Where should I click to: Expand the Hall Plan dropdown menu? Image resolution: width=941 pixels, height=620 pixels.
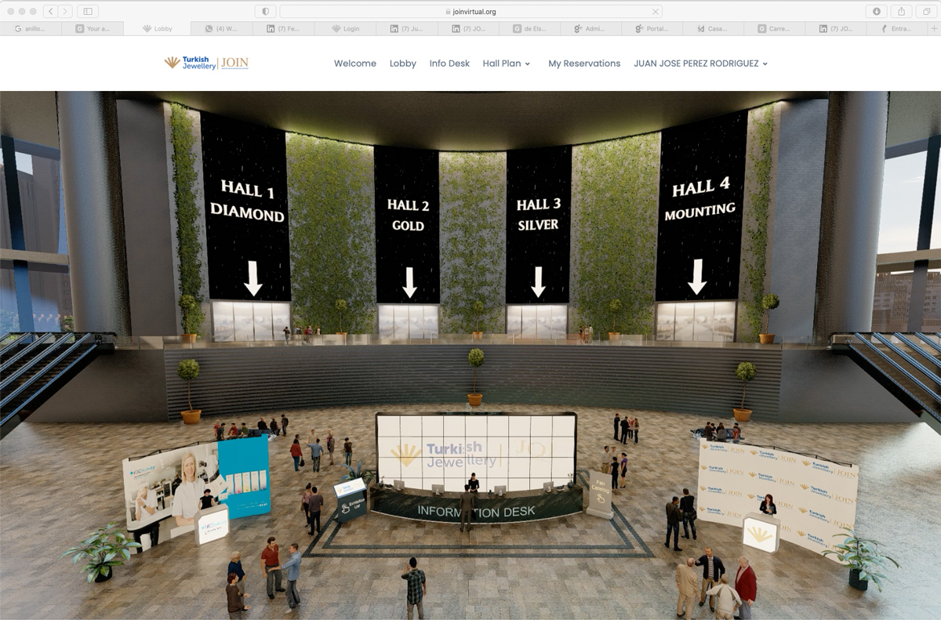507,63
